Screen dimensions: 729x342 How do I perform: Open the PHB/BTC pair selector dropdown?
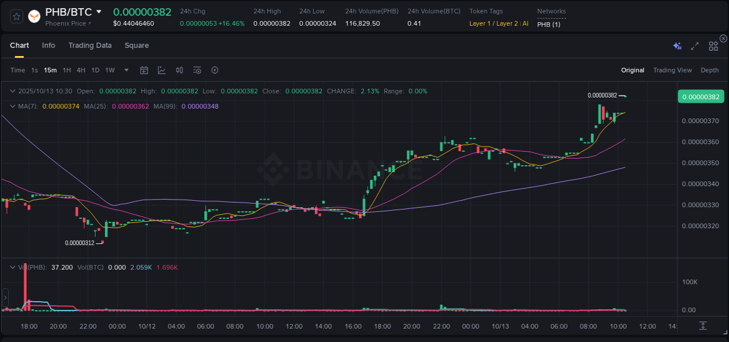[99, 11]
